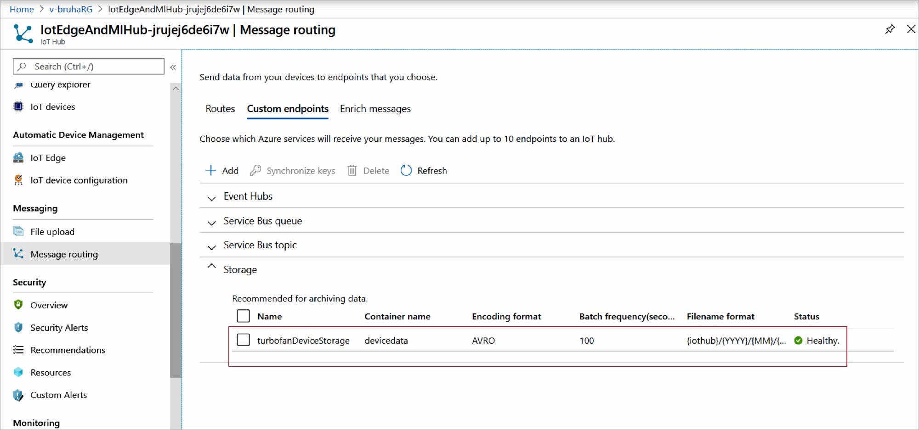Screen dimensions: 919x430
Task: Collapse the Storage section
Action: click(x=211, y=266)
